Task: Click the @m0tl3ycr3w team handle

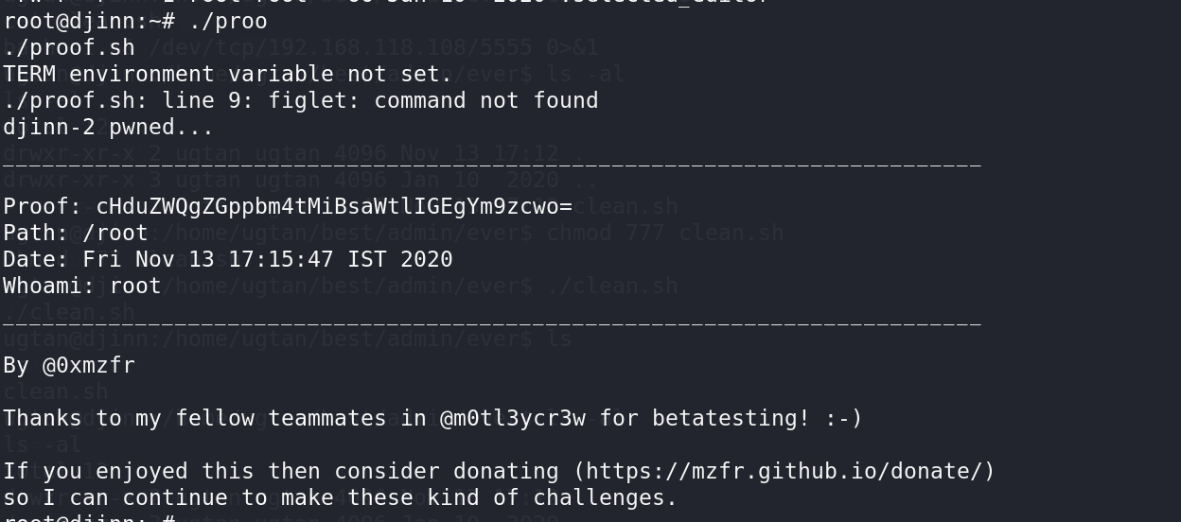Action: click(513, 418)
